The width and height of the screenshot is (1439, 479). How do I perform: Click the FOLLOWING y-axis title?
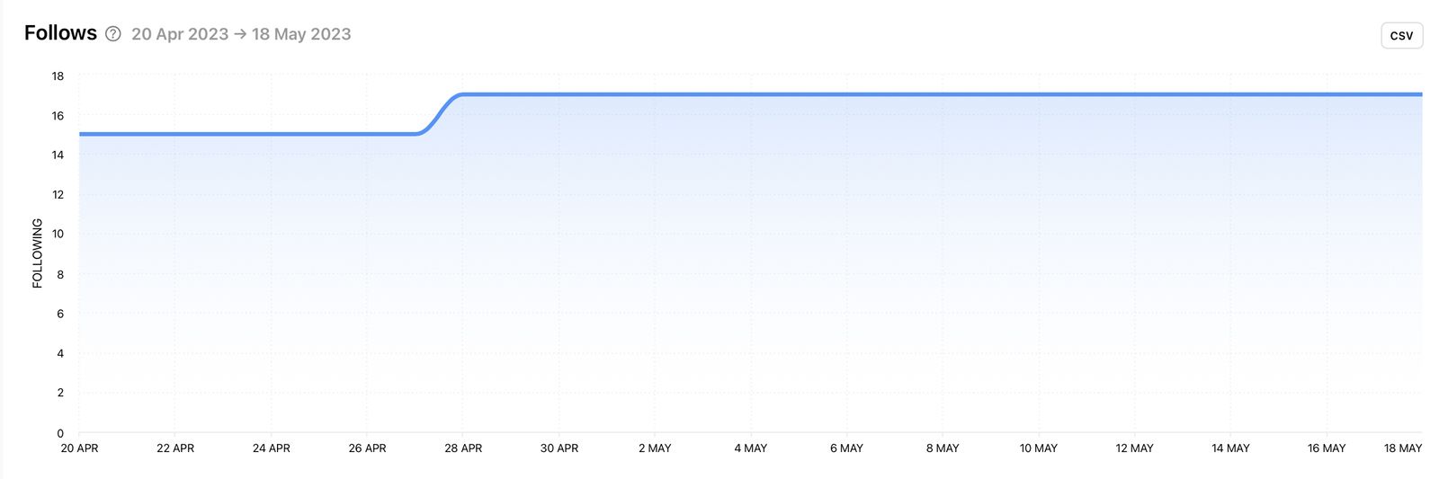[x=37, y=253]
